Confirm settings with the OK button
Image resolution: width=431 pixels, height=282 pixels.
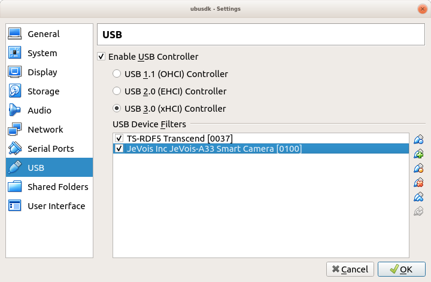(401, 269)
